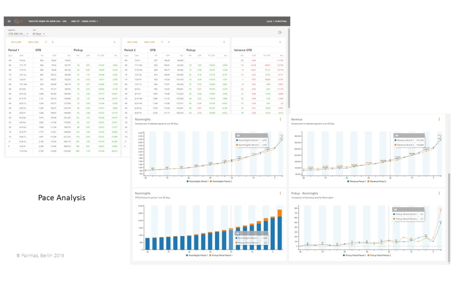The image size is (455, 285).
Task: Click the Pickup - Roomnights chart title
Action: [x=305, y=193]
